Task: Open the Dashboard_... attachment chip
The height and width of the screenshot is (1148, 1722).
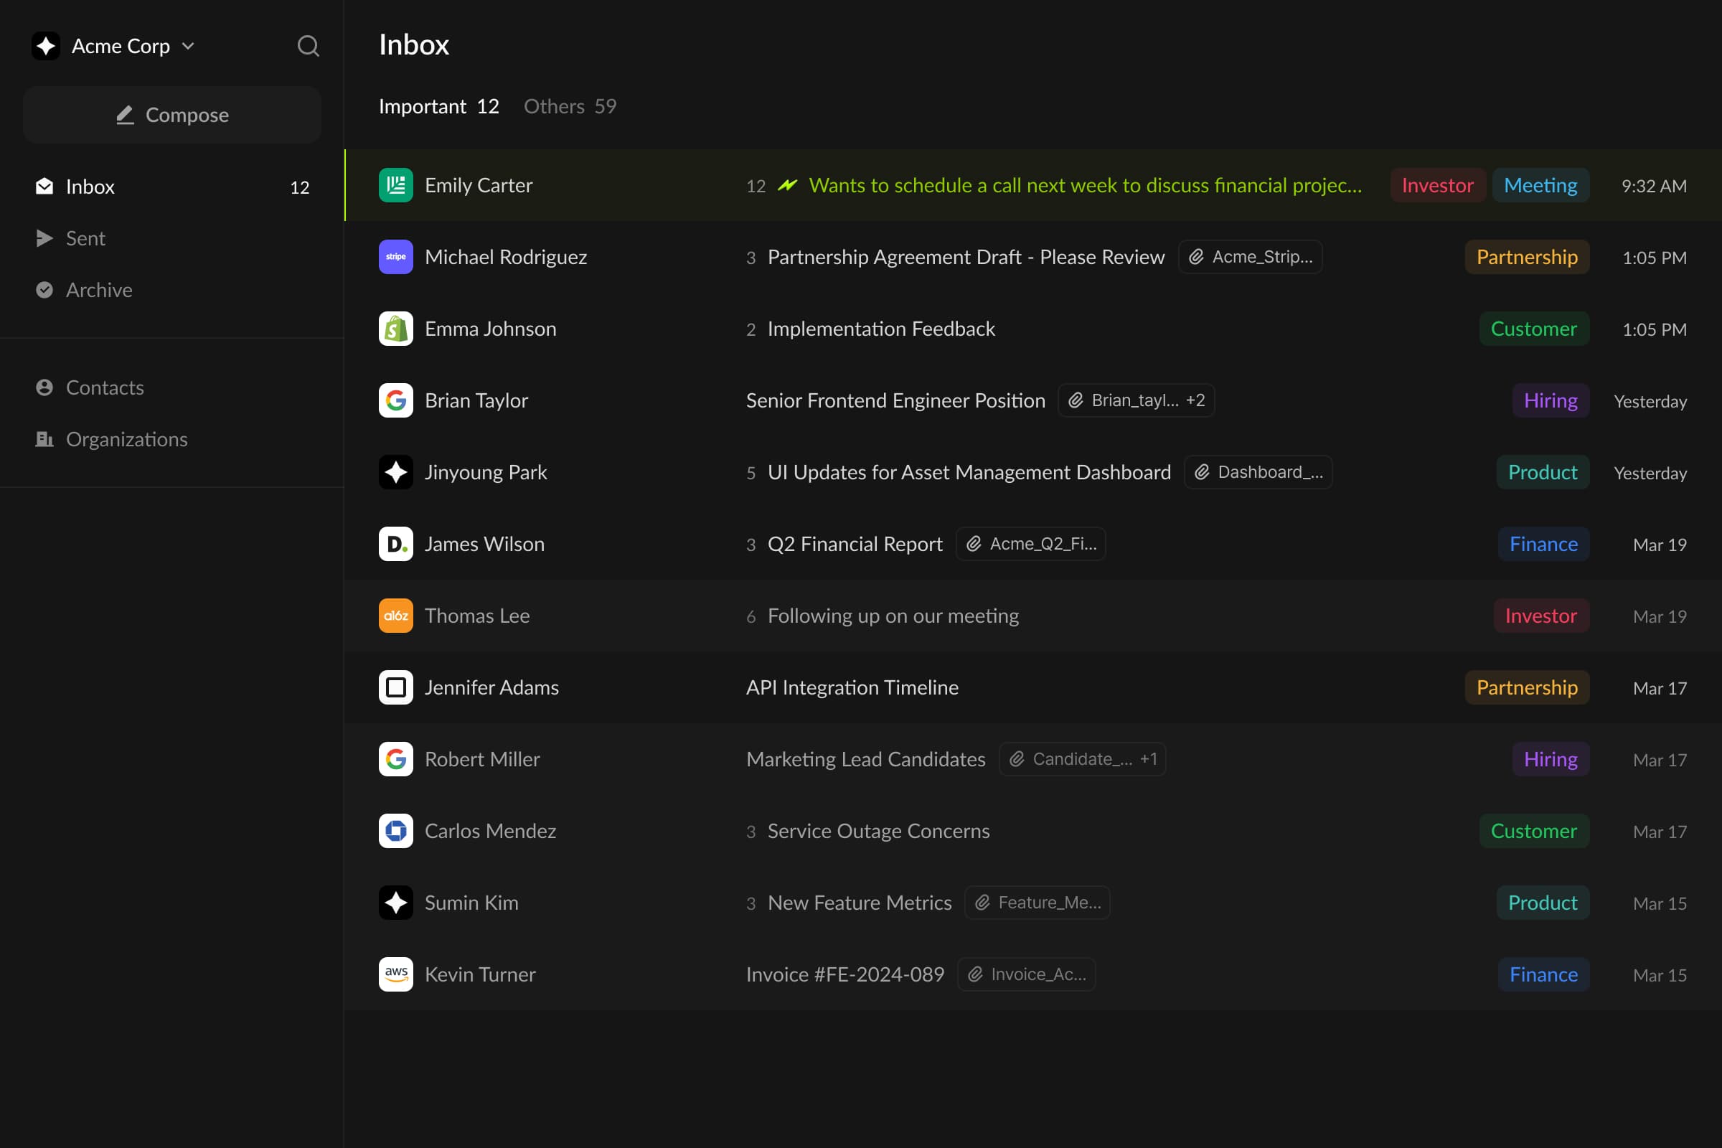Action: coord(1258,472)
